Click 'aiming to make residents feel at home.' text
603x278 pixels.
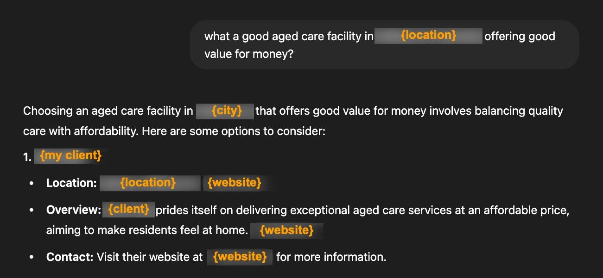(147, 230)
